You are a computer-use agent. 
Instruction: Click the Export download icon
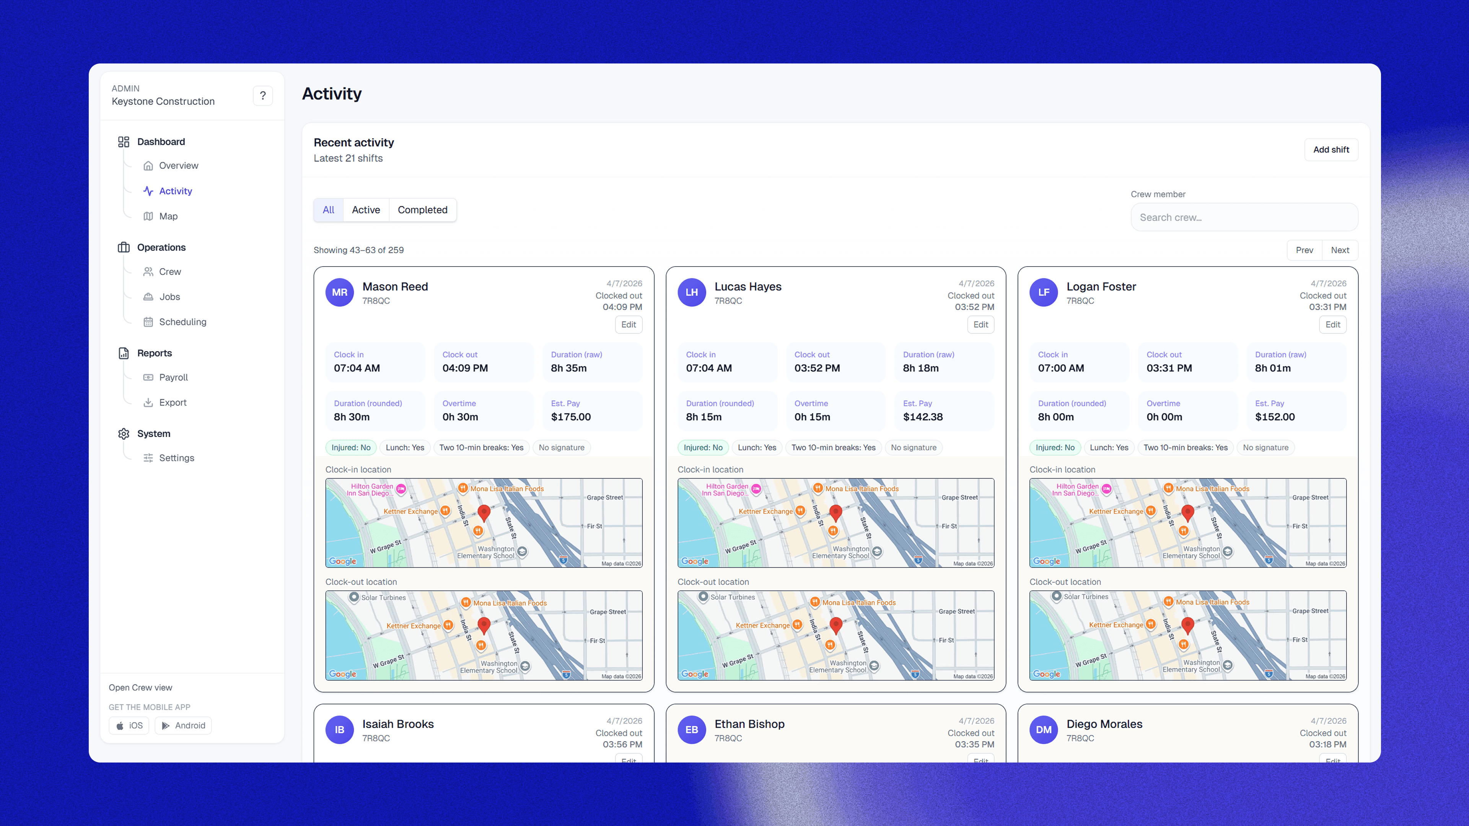(x=148, y=402)
